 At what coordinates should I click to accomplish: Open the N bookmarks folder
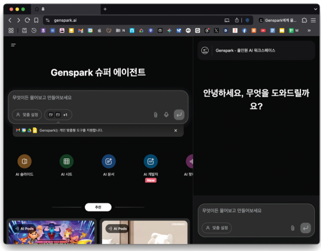120,31
